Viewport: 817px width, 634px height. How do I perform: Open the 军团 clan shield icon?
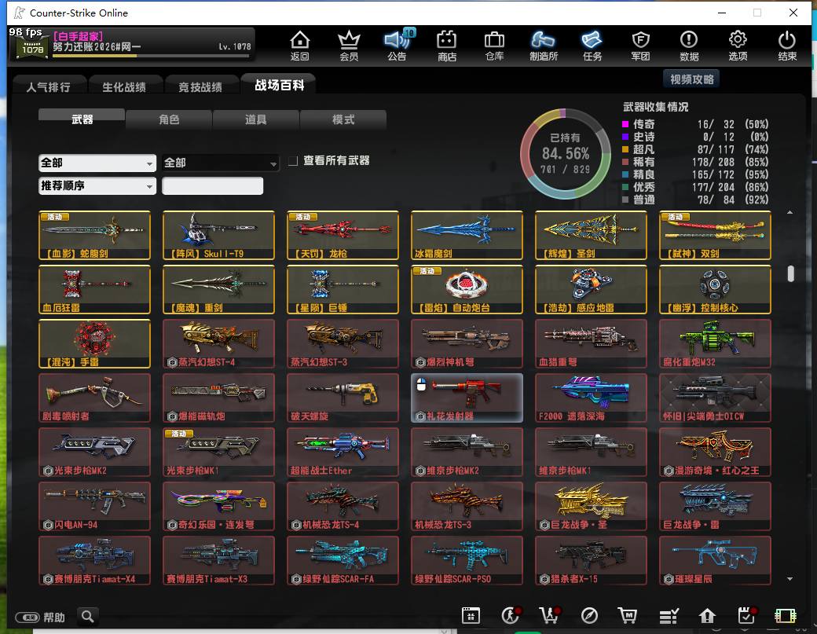[640, 45]
